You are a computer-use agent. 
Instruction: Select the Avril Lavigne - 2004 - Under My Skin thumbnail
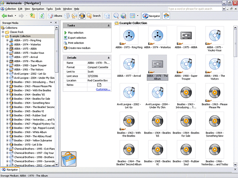(157, 93)
